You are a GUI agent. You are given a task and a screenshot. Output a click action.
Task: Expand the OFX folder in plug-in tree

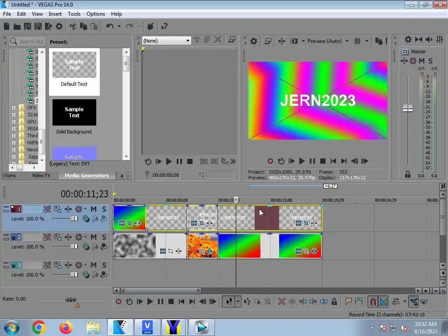[x=14, y=108]
